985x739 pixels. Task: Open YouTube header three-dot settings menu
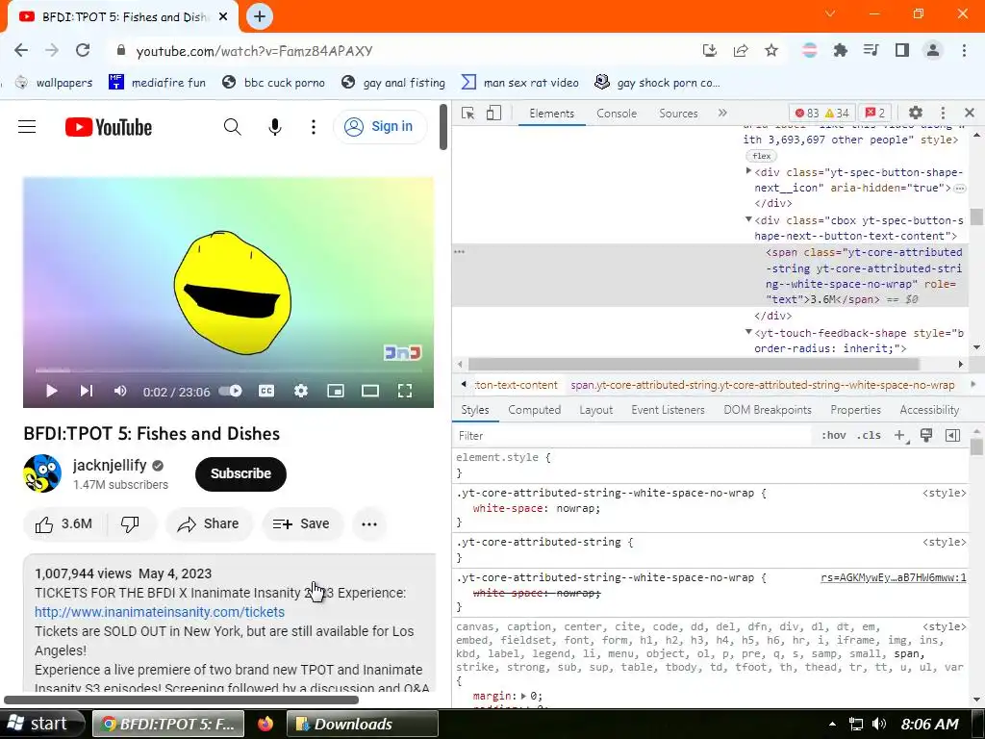(314, 127)
